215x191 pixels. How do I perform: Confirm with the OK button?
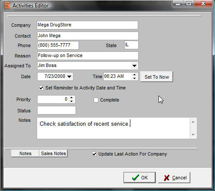tap(139, 178)
